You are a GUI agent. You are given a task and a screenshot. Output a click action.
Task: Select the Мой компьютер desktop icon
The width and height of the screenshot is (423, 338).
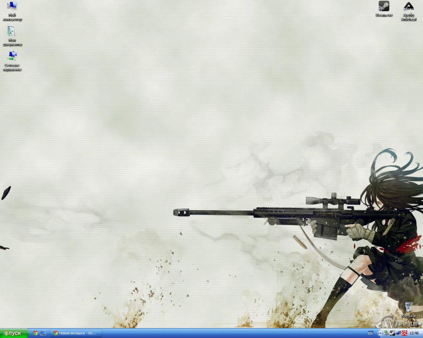pos(12,11)
